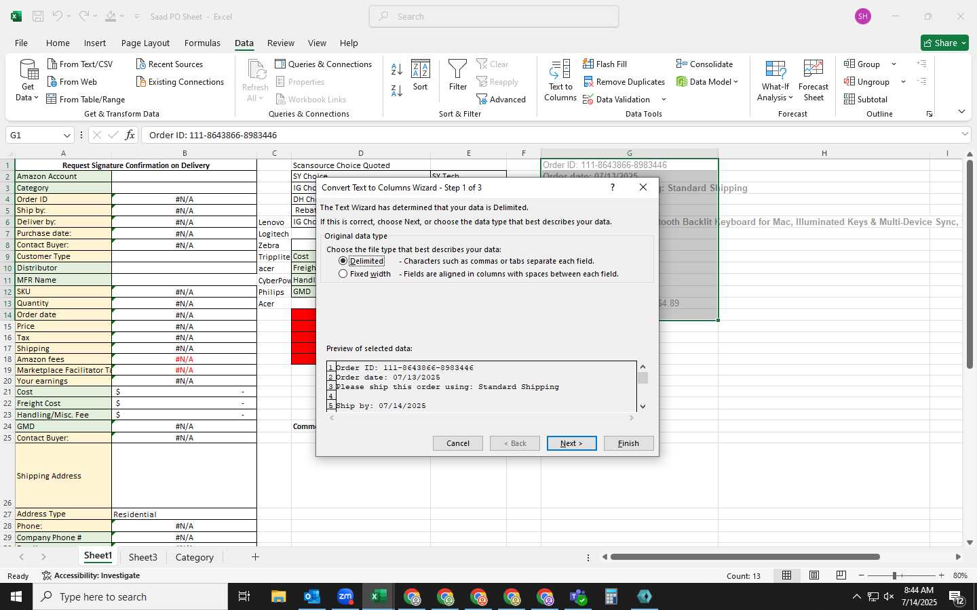This screenshot has width=977, height=610.
Task: Click Consolidate data tool
Action: coord(704,64)
